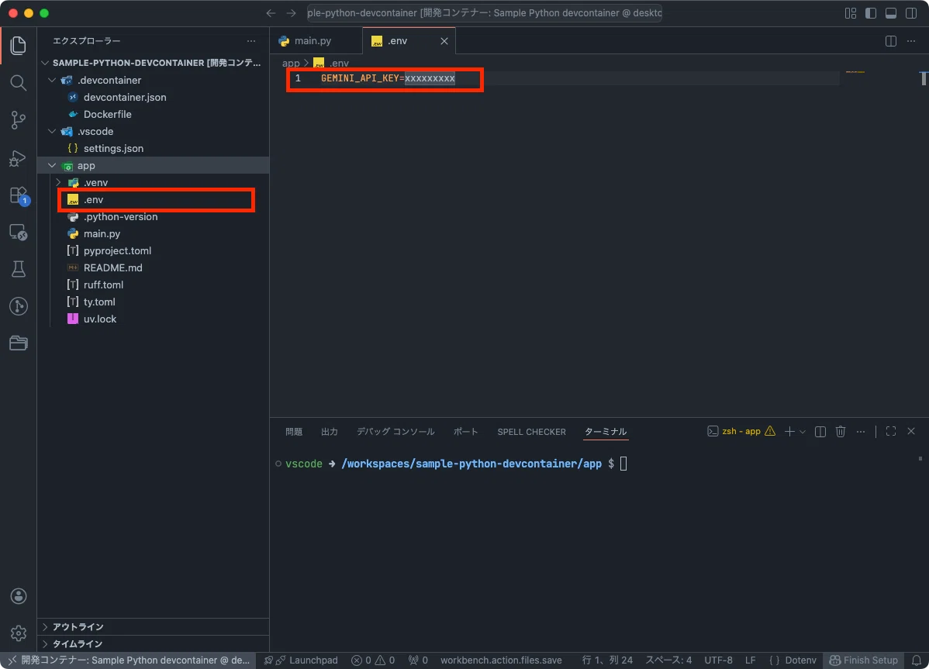The width and height of the screenshot is (929, 669).
Task: Open settings.json file
Action: (113, 149)
